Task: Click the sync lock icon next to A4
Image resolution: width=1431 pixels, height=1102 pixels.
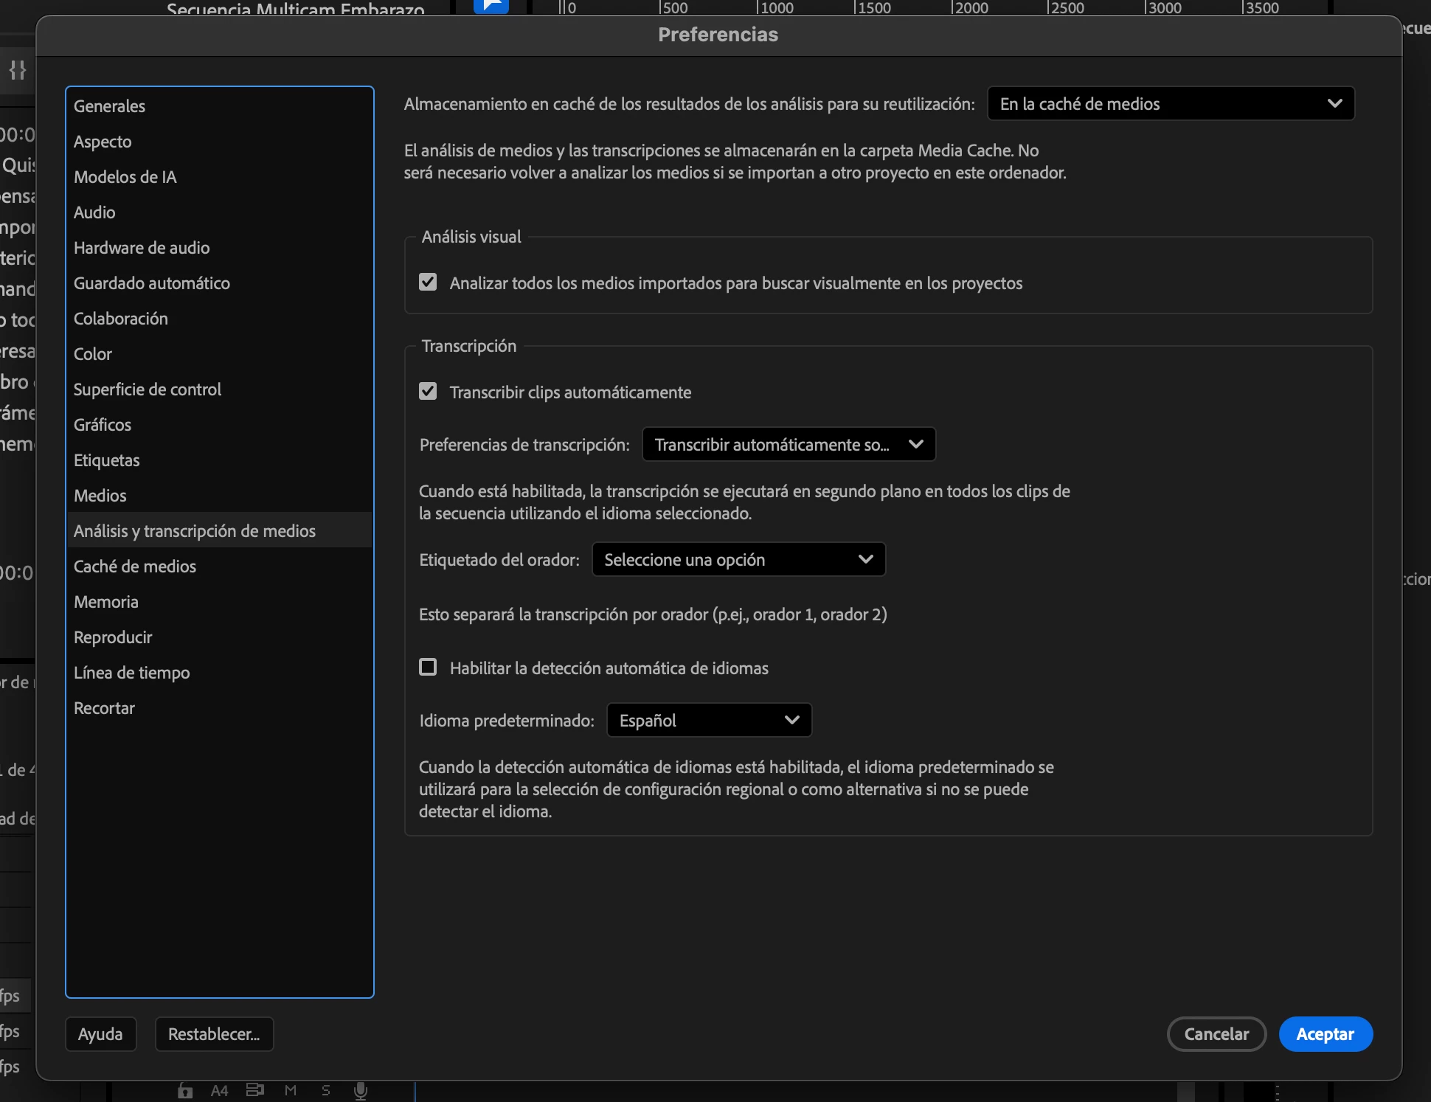Action: 255,1091
